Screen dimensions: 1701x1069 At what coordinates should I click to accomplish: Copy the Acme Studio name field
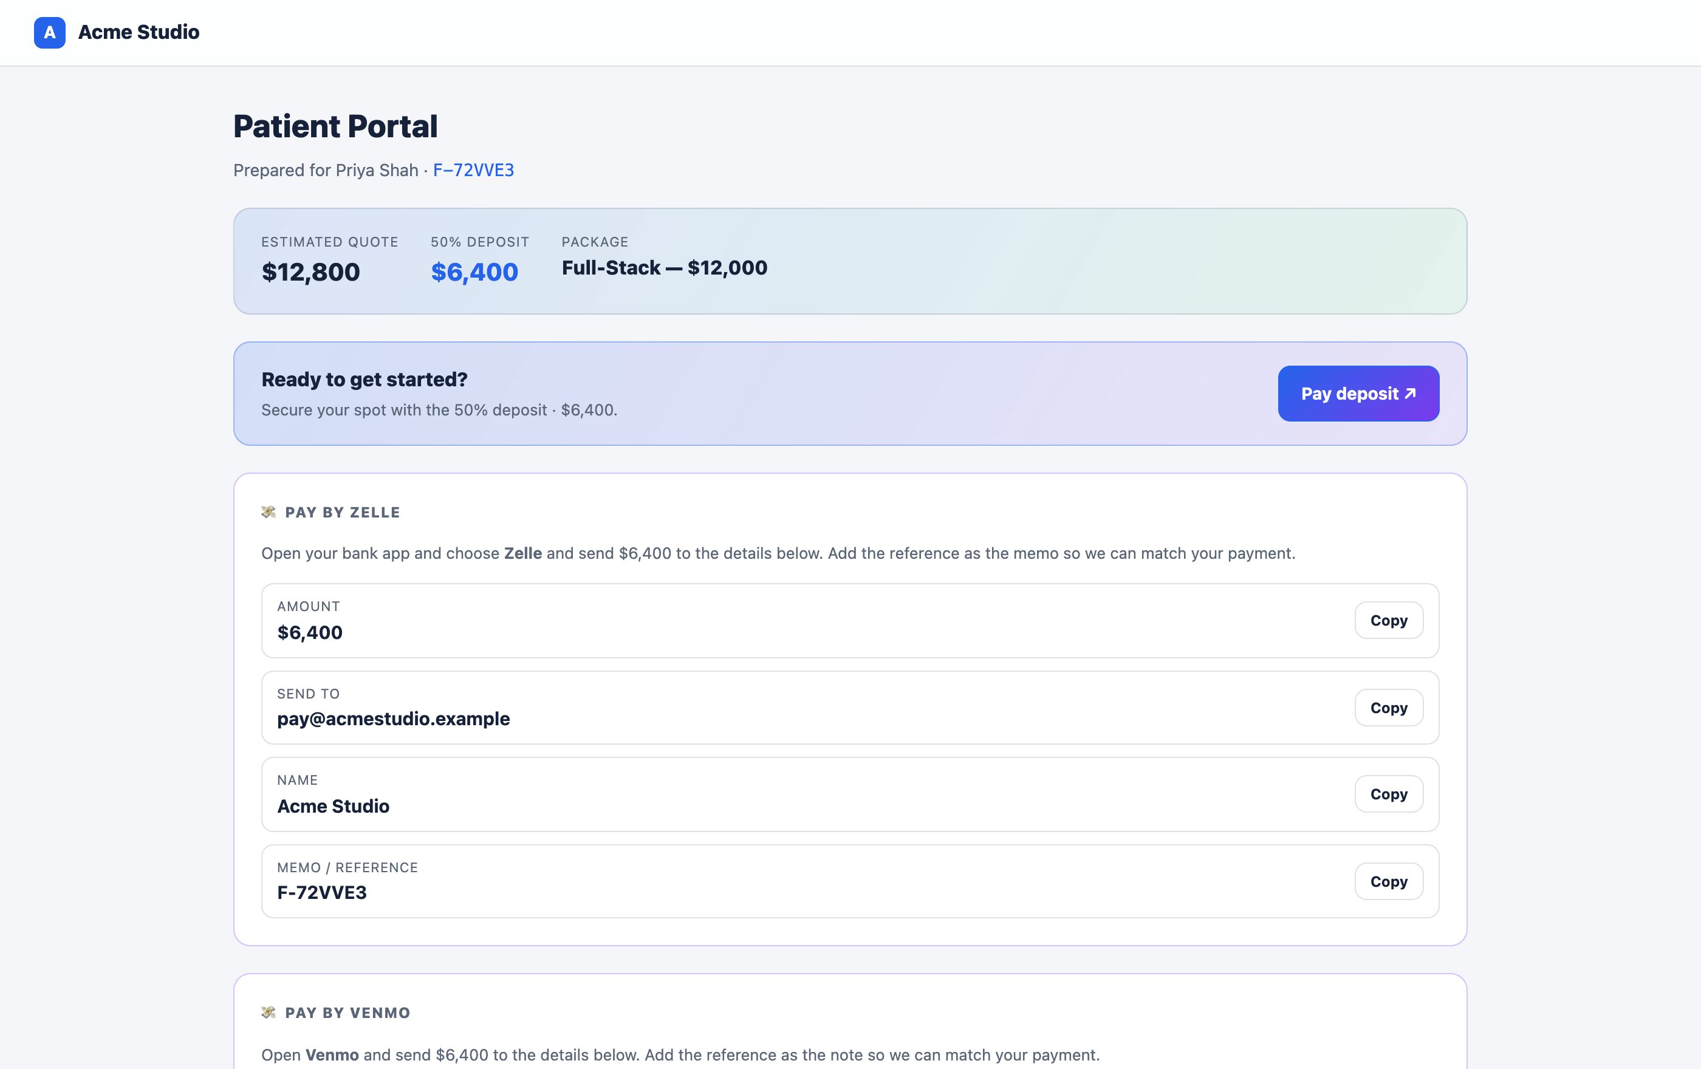1389,794
